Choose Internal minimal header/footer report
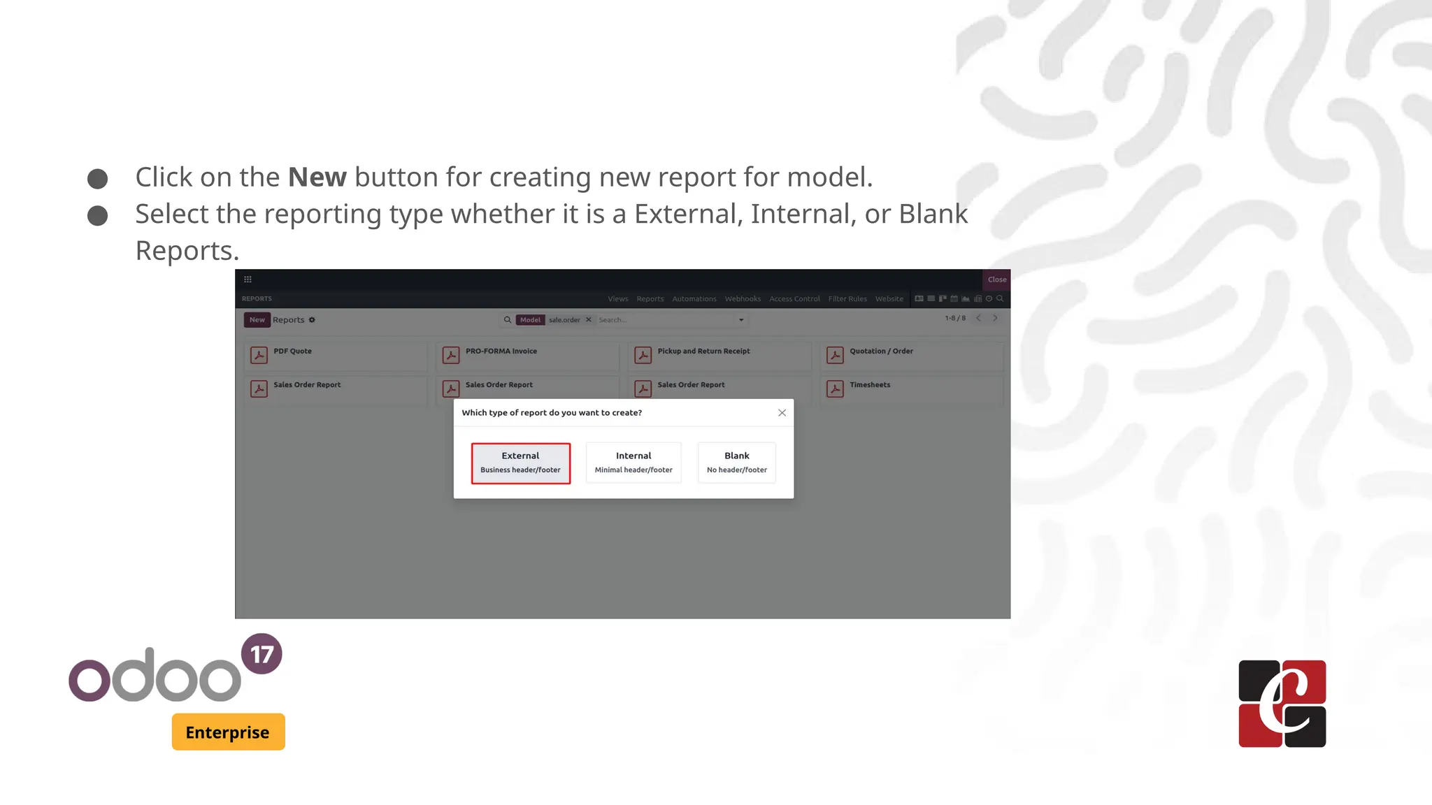The width and height of the screenshot is (1432, 805). pyautogui.click(x=633, y=463)
